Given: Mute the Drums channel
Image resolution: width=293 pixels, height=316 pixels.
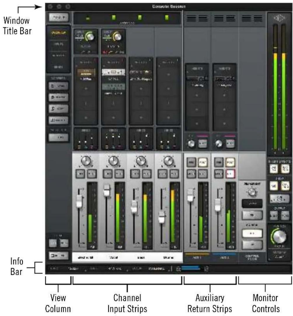Looking at the screenshot, I should tap(175, 174).
